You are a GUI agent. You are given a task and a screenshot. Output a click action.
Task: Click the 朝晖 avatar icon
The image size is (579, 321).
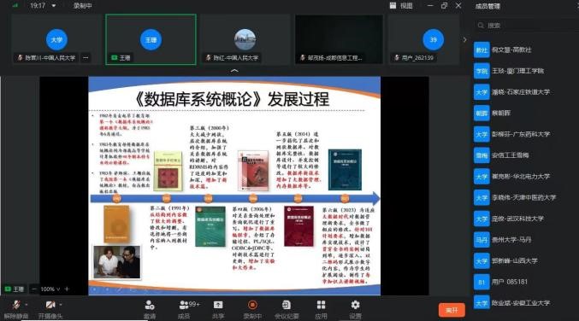point(482,114)
